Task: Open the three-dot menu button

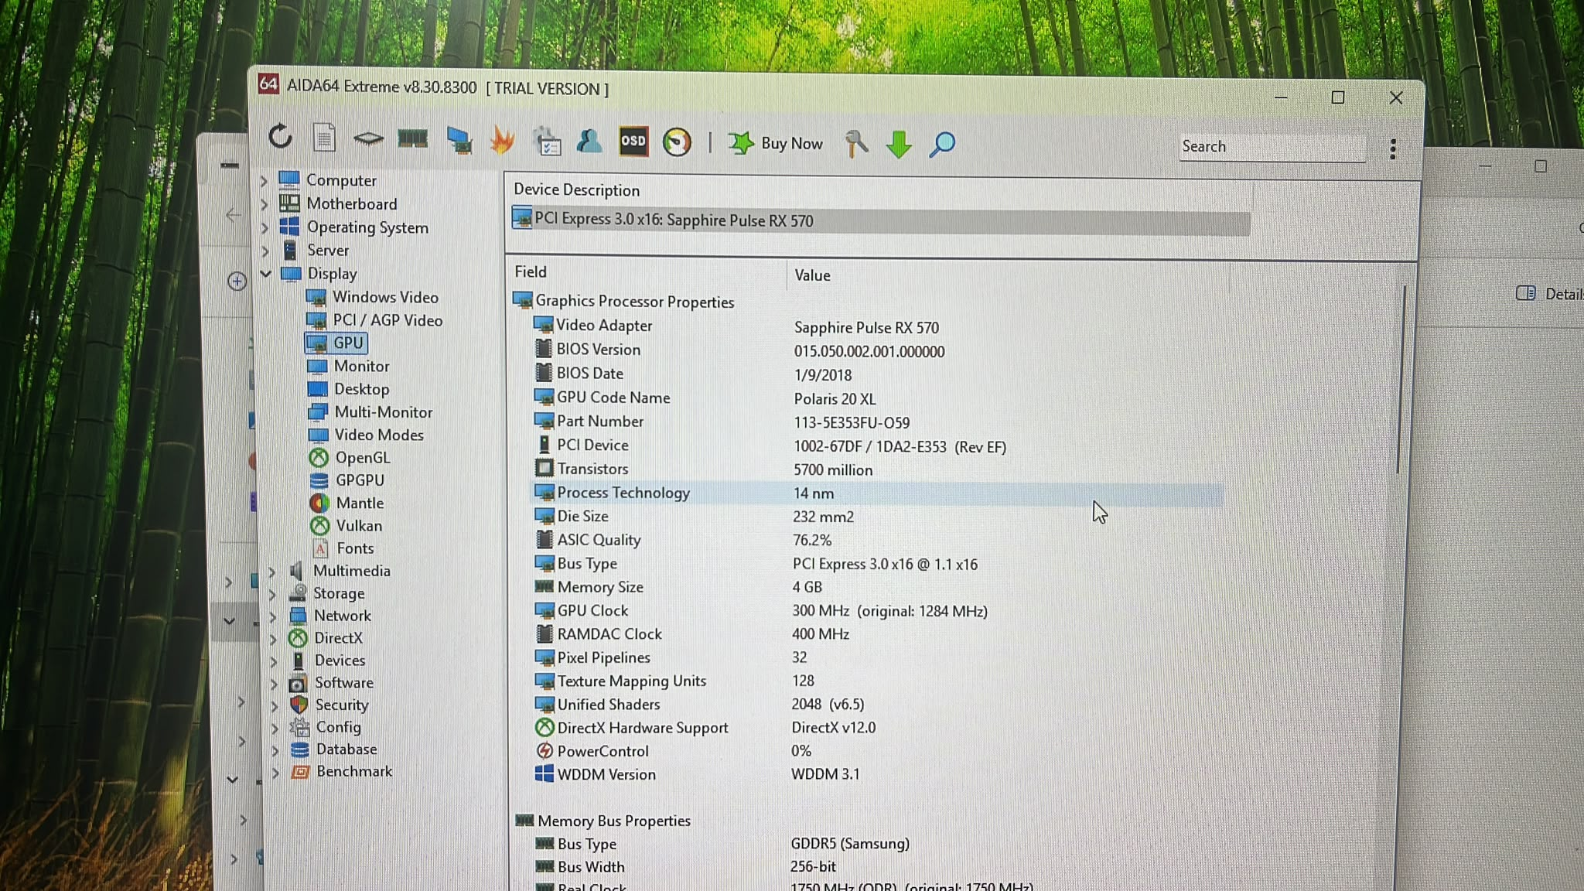Action: (1393, 148)
